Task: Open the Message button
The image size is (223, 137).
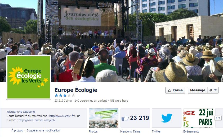Action: pyautogui.click(x=198, y=90)
